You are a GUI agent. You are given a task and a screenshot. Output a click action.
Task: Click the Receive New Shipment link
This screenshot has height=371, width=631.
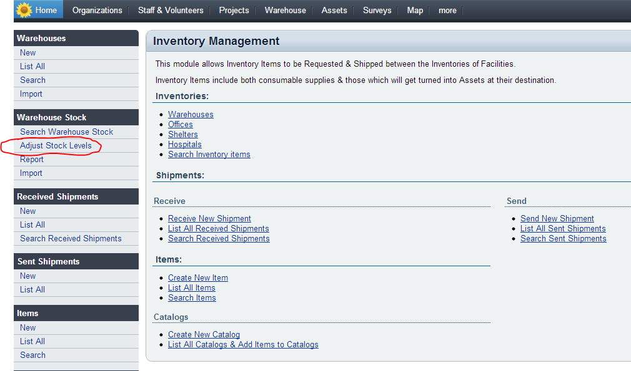pos(209,218)
